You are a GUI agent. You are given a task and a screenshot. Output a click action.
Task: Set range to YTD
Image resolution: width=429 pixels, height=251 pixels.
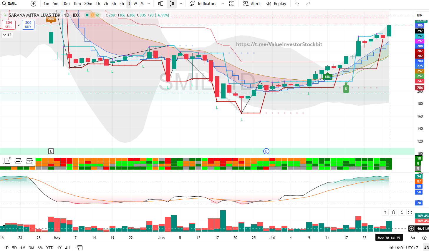point(50,248)
